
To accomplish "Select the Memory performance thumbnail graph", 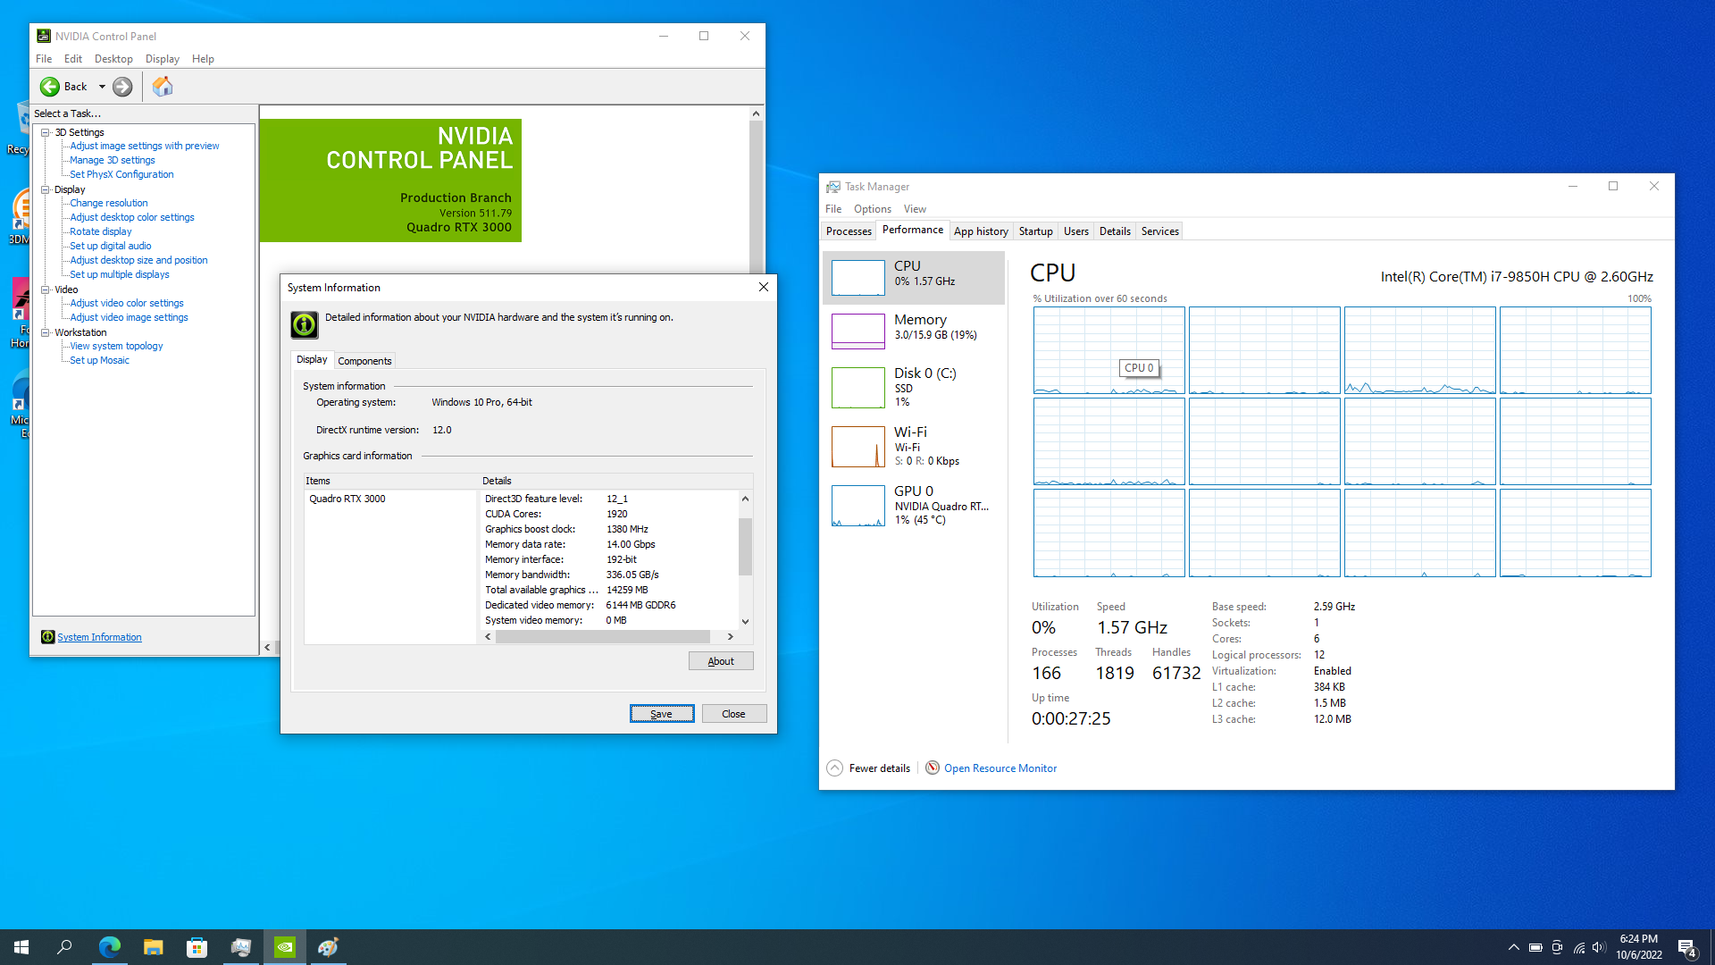I will [858, 331].
